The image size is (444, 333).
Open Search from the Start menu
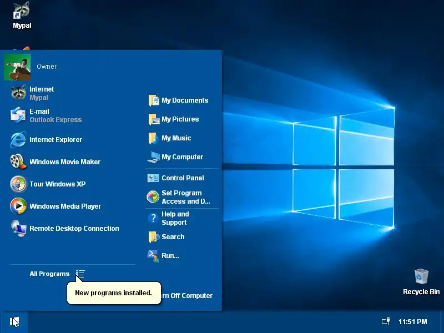pyautogui.click(x=166, y=237)
